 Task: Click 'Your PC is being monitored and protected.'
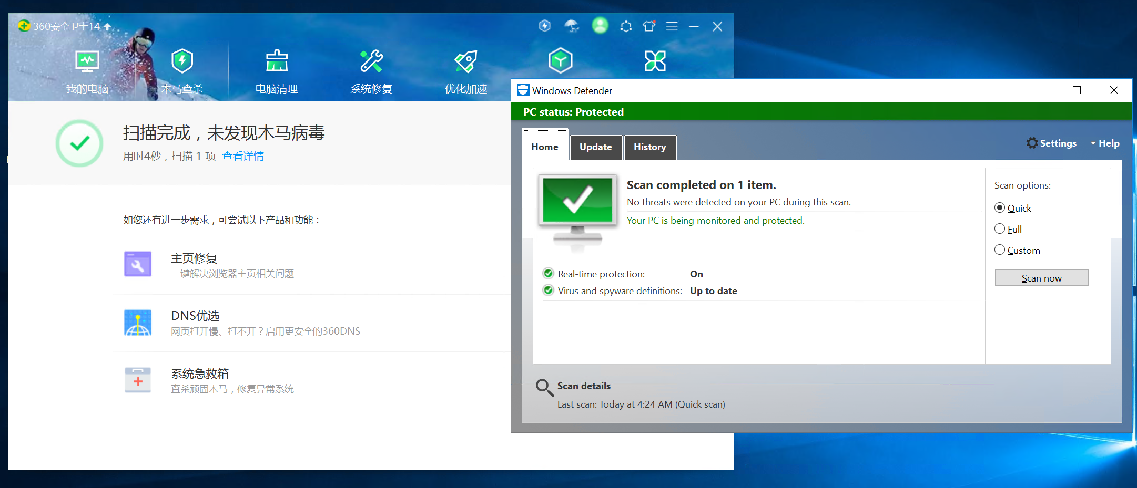[715, 221]
